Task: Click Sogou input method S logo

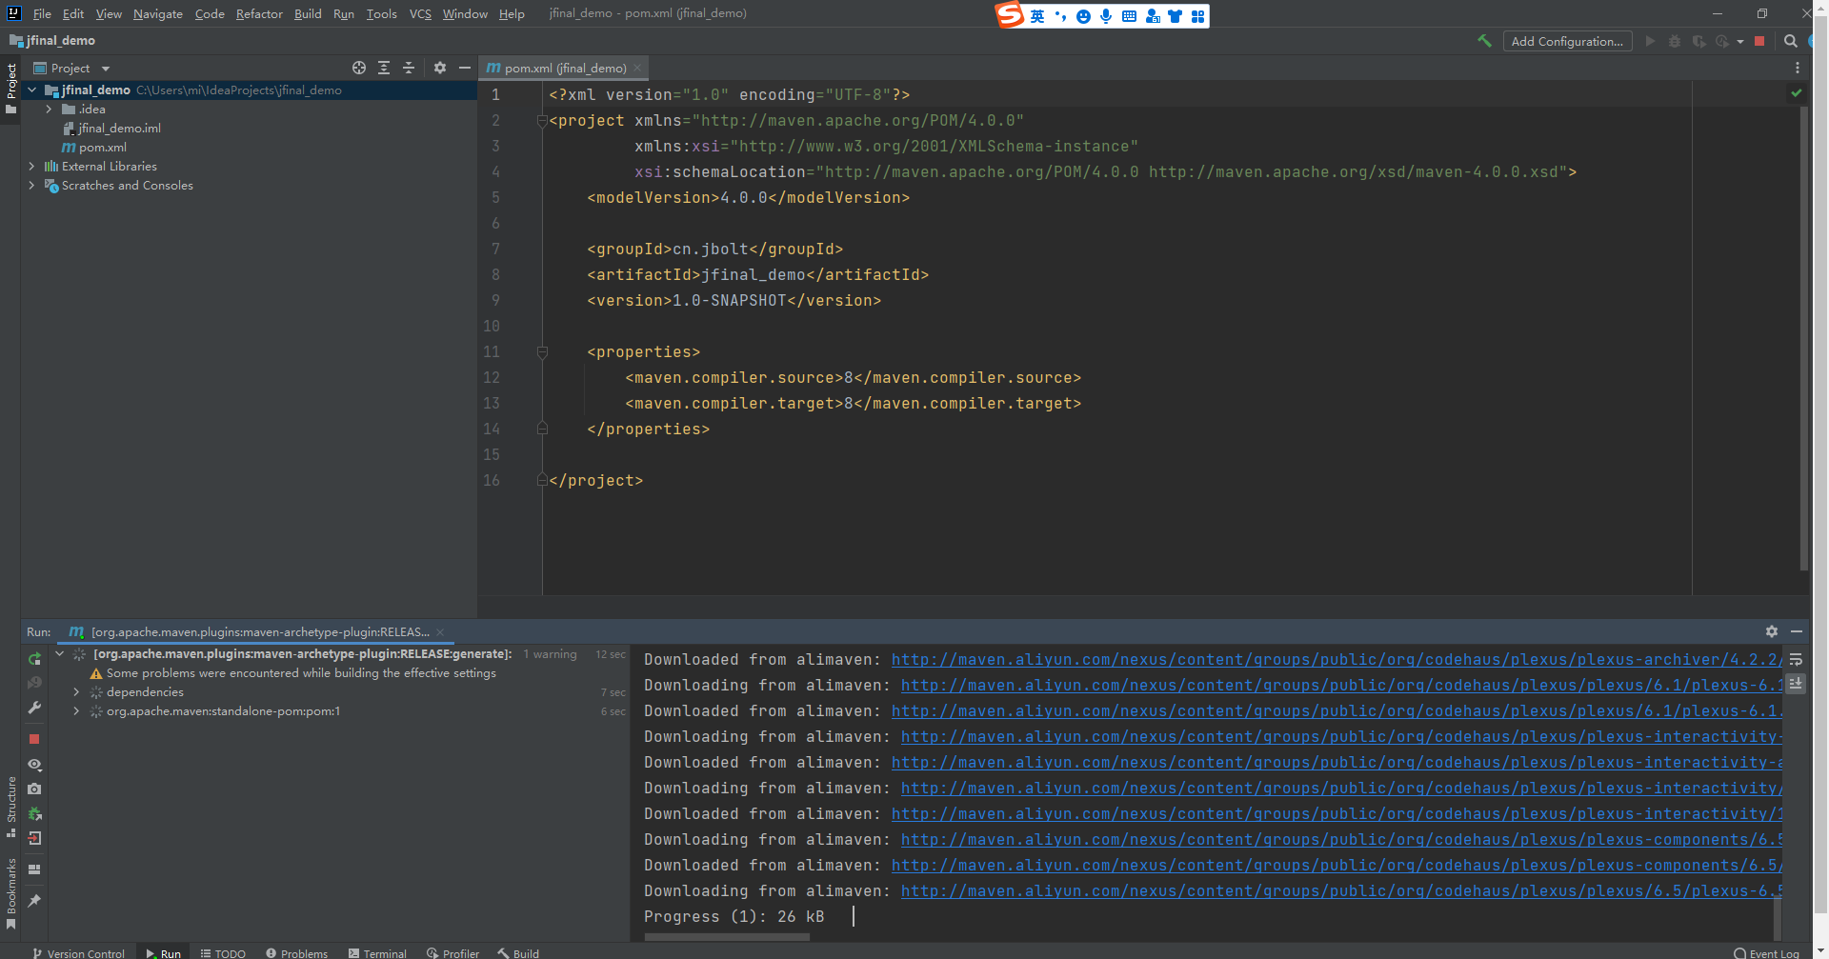Action: pos(1009,14)
